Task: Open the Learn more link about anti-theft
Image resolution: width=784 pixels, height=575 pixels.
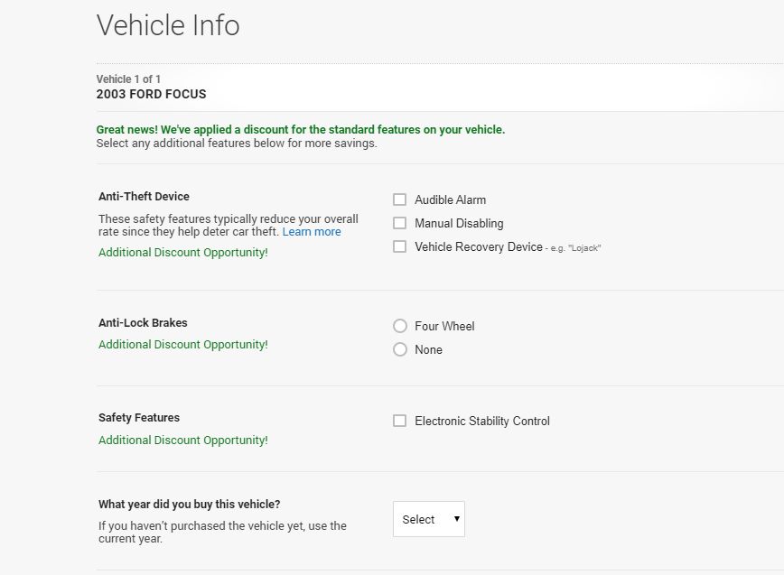Action: (312, 232)
